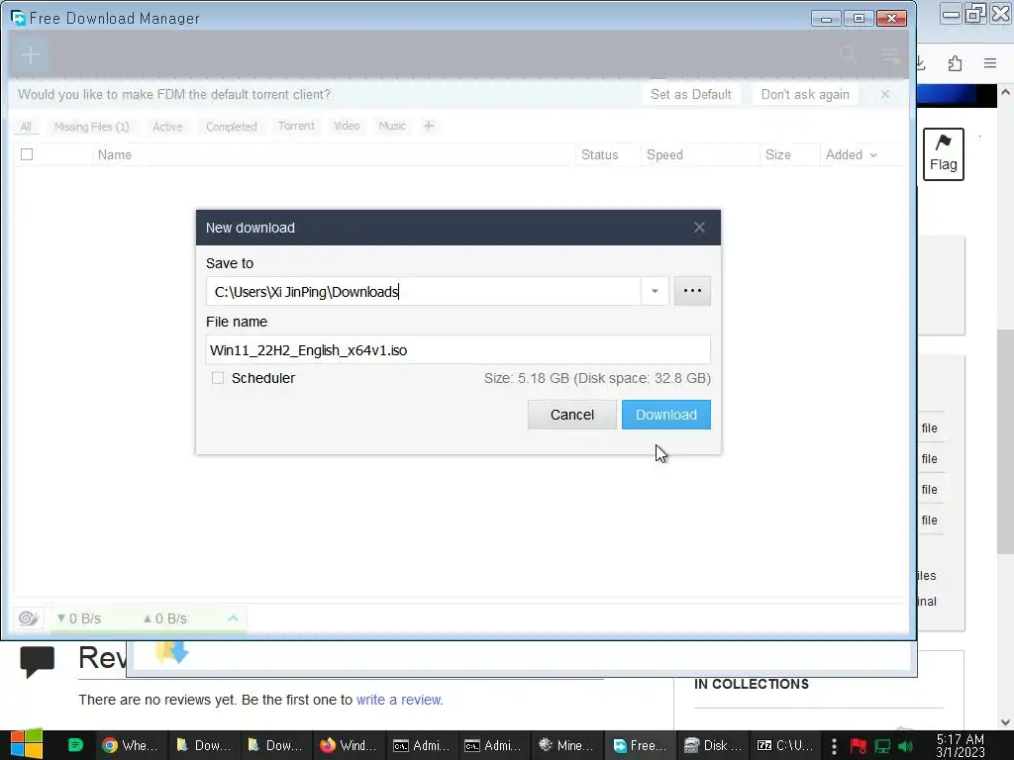Open the Windows Start button
The height and width of the screenshot is (760, 1014).
click(26, 745)
